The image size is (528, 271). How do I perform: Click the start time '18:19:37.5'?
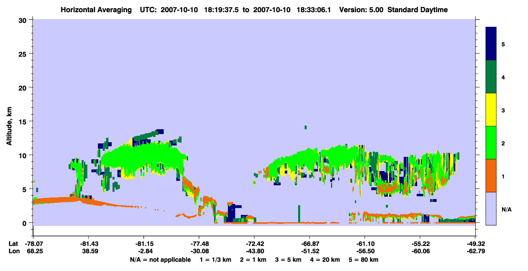coord(222,10)
